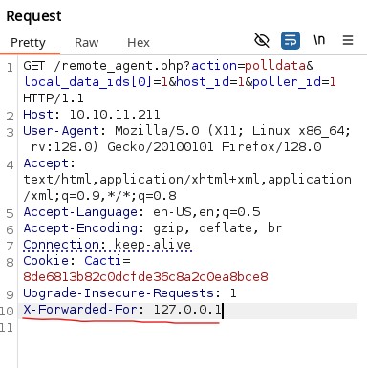Toggle the word wrap button
The image size is (367, 368).
tap(291, 40)
